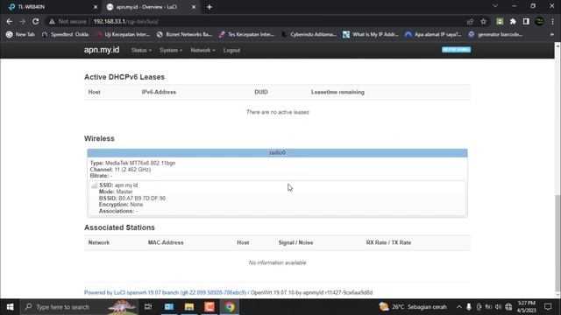Open Chrome side panel icon
Viewport: 561px width, 315px height.
pos(526,21)
